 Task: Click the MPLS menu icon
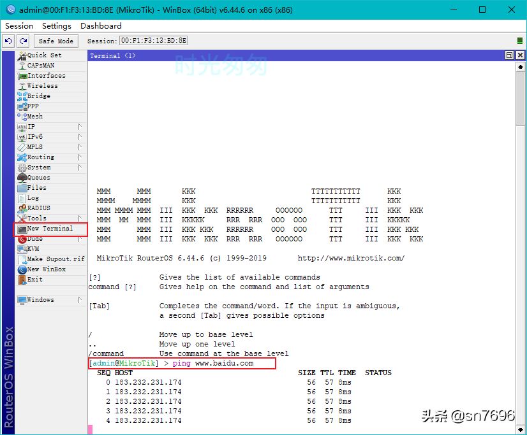(22, 147)
